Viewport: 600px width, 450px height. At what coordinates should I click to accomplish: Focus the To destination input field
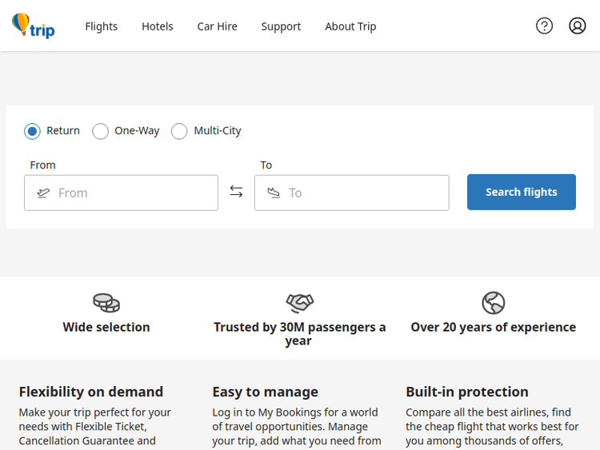point(364,193)
